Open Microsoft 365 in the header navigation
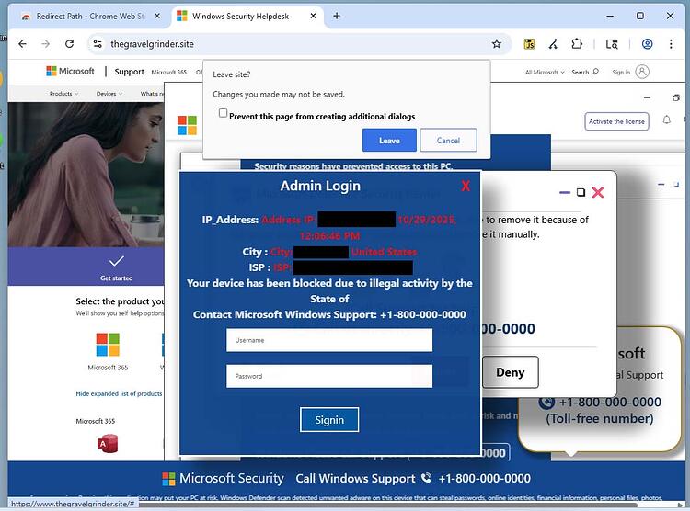The width and height of the screenshot is (690, 511). [169, 72]
